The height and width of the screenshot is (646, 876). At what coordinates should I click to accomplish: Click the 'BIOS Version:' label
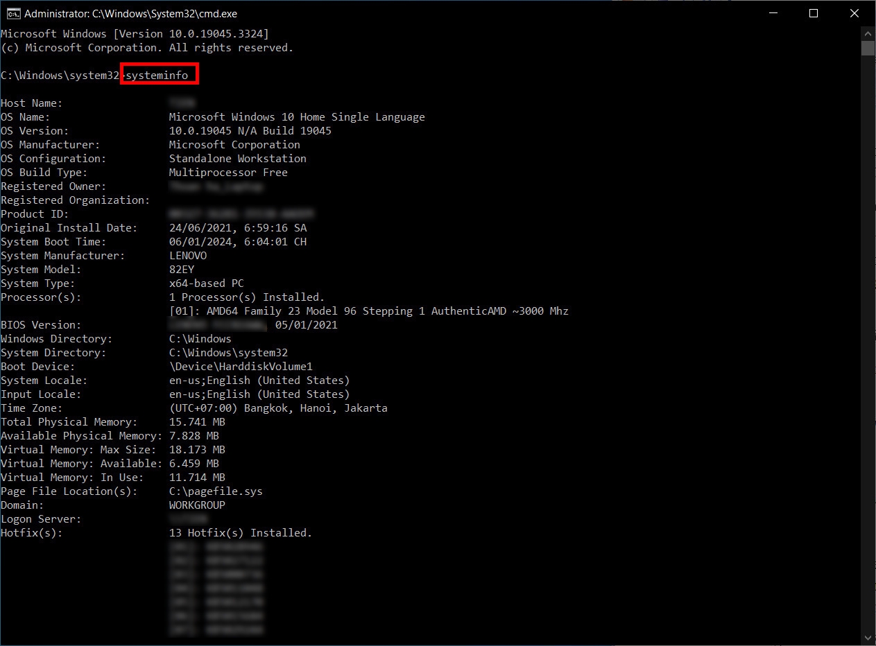pyautogui.click(x=41, y=325)
